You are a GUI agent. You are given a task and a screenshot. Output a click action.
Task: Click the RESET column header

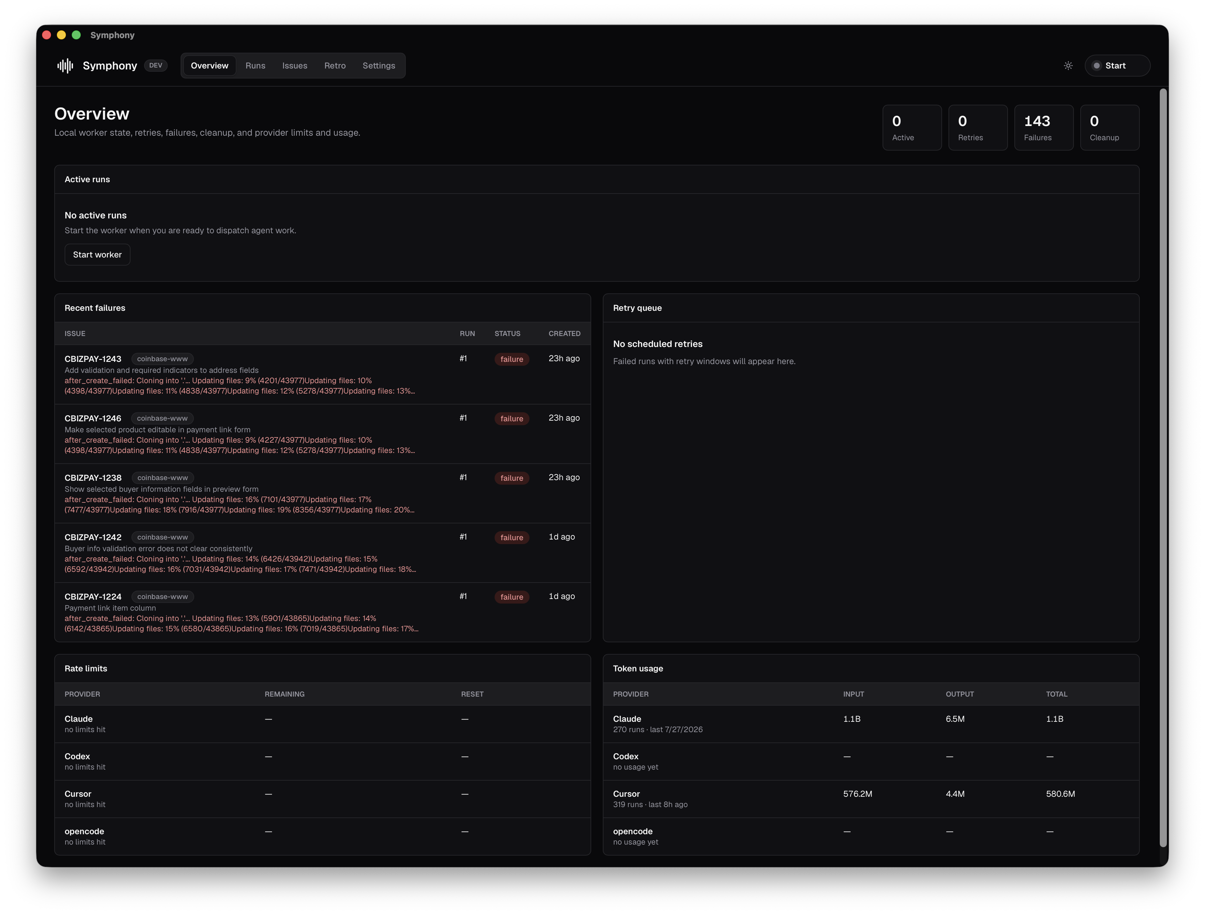pyautogui.click(x=472, y=694)
